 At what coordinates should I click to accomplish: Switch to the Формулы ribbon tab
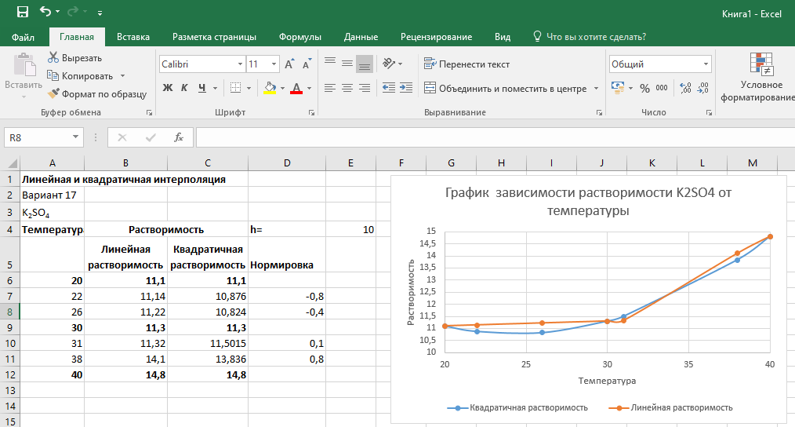point(300,37)
